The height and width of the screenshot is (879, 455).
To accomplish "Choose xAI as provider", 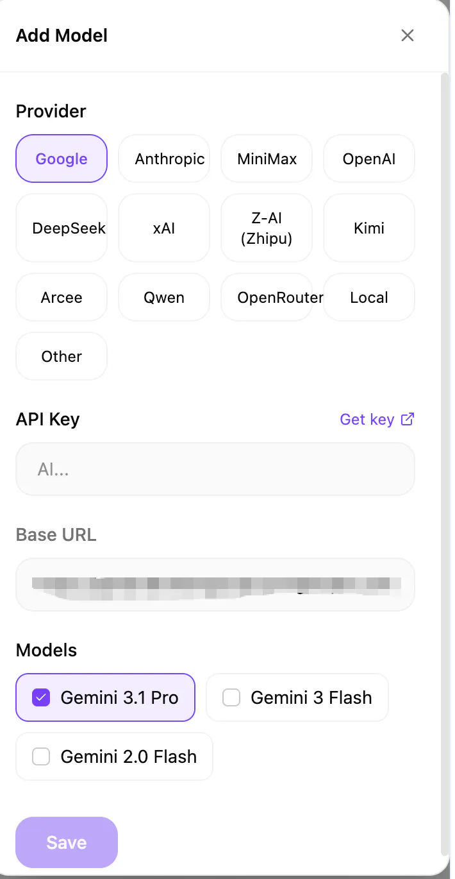I will point(164,228).
